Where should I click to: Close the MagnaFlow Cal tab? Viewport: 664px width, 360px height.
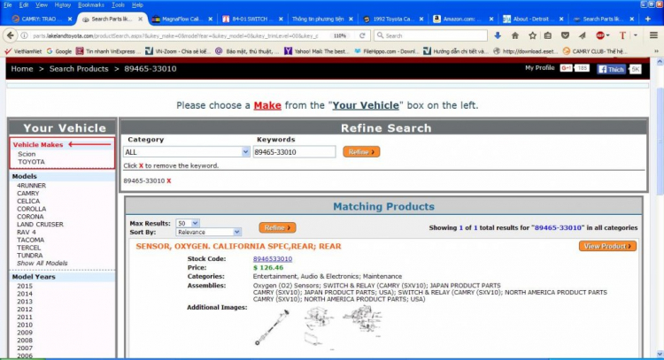pyautogui.click(x=211, y=19)
